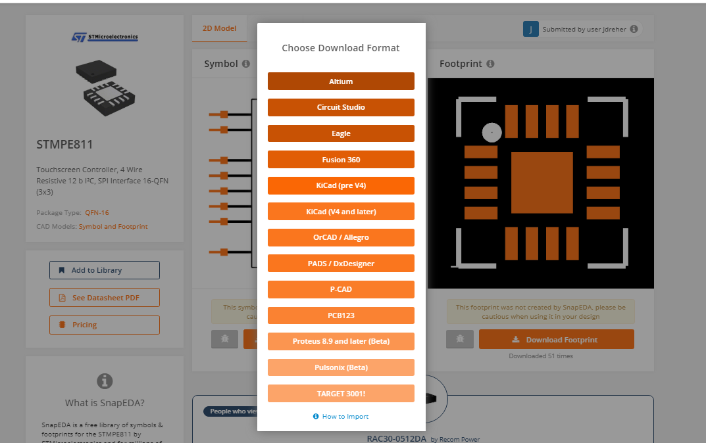The height and width of the screenshot is (443, 706).
Task: Click the 'Downloaded 51 times' text
Action: pos(541,356)
